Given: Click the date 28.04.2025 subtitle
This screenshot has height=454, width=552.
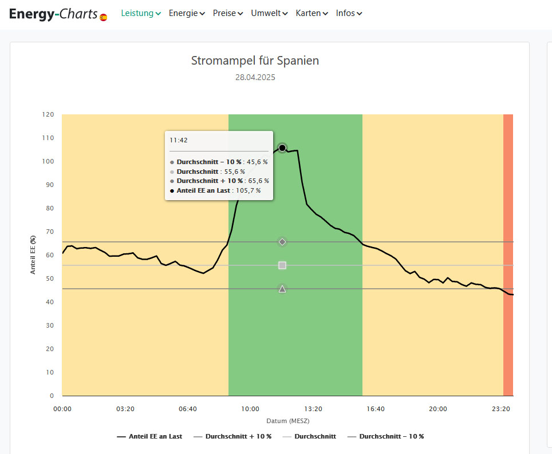Looking at the screenshot, I should click(x=255, y=77).
